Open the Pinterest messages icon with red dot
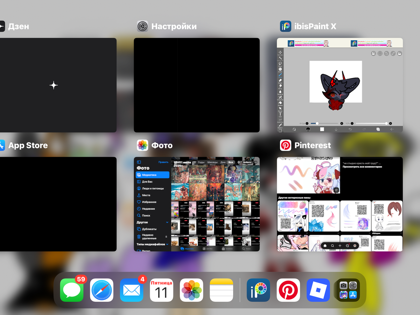This screenshot has width=420, height=315. tap(347, 246)
